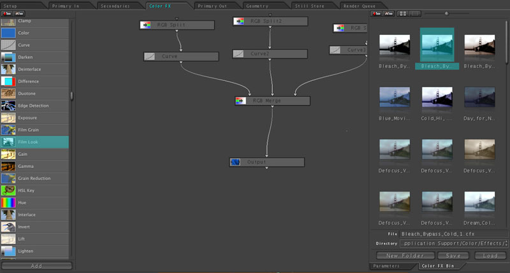Viewport: 510px width, 273px height.
Task: Select the Edge Detection node icon
Action: coord(8,106)
